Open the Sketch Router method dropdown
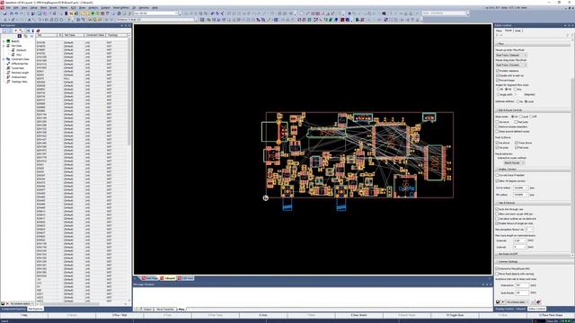The image size is (575, 323). point(514,162)
